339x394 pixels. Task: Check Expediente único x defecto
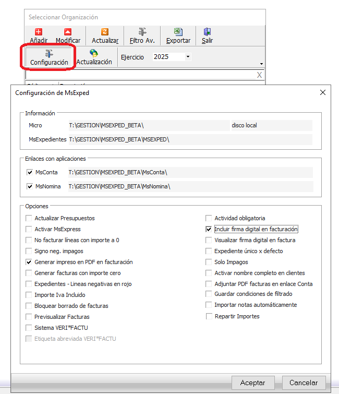[x=209, y=251]
